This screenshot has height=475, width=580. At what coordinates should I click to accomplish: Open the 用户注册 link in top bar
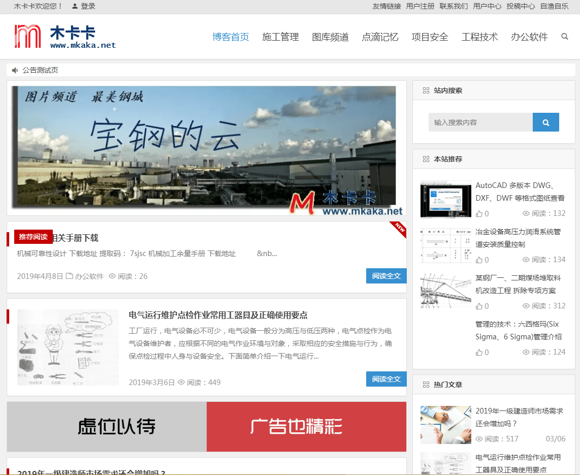(420, 7)
